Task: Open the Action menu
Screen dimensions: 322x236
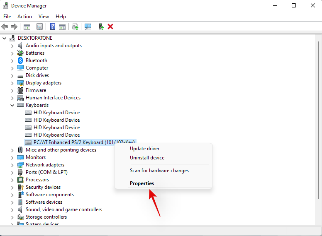Action: 24,17
